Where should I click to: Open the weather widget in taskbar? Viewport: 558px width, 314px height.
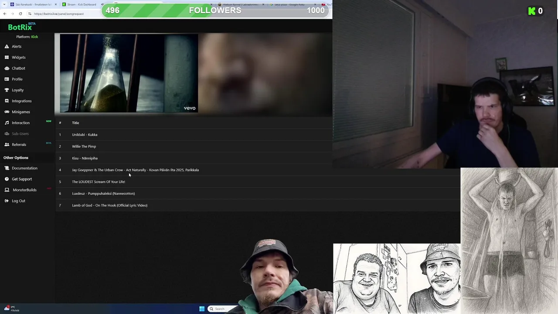click(x=11, y=309)
